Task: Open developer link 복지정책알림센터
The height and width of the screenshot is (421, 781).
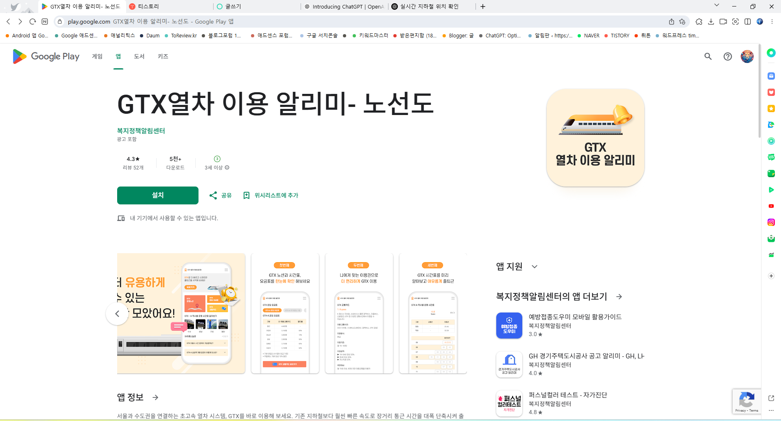Action: pyautogui.click(x=141, y=131)
